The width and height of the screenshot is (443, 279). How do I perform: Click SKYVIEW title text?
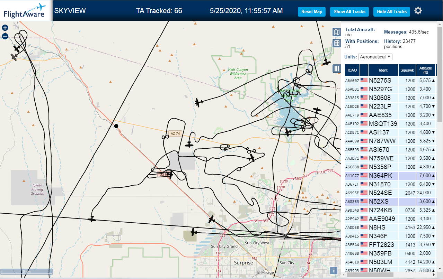click(70, 11)
